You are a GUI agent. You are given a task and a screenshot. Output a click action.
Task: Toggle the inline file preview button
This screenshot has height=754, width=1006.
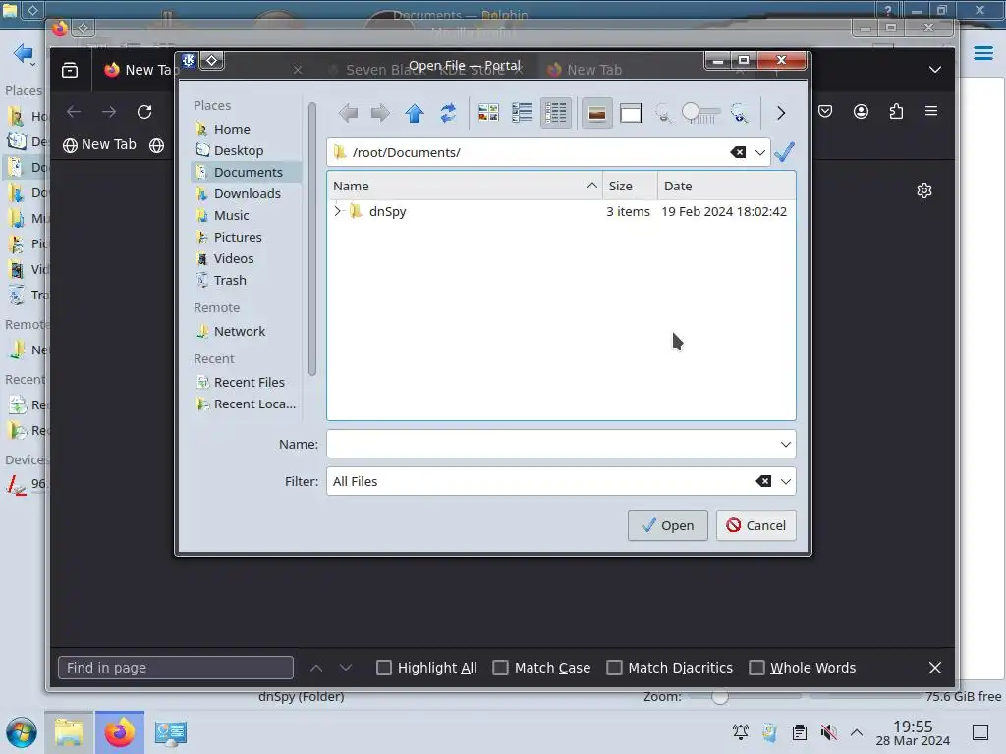click(x=596, y=114)
